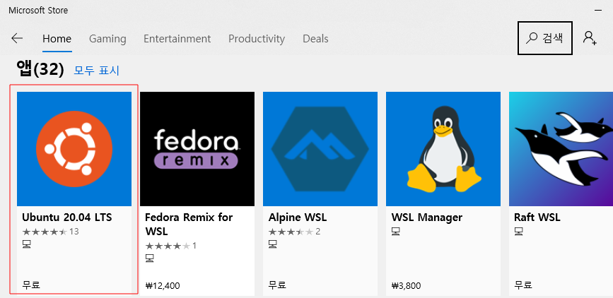Click the PC device icon under Fedora Remix

pyautogui.click(x=150, y=258)
